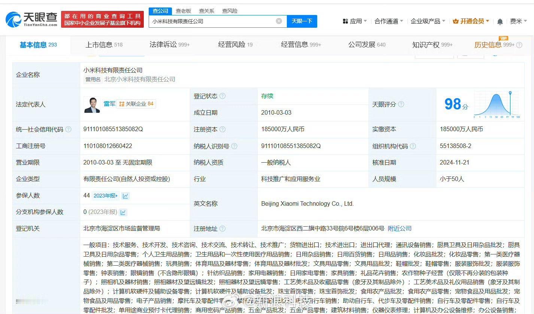Viewport: 534px width, 314px height.
Task: Switch to the 查风险 search tab
Action: pos(230,11)
